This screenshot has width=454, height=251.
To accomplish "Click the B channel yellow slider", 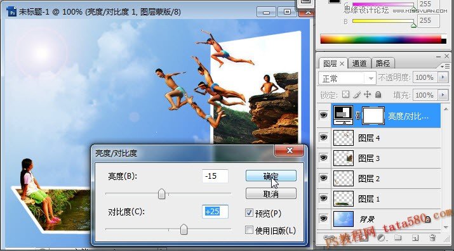I will tap(383, 21).
